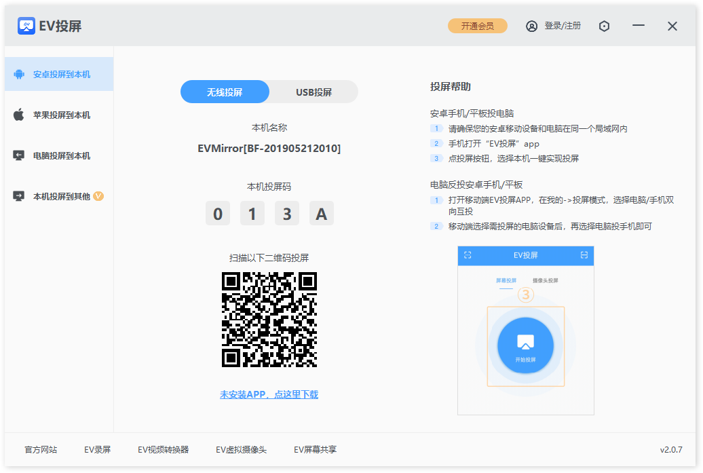Open settings via the hexagon icon
This screenshot has height=473, width=703.
click(604, 26)
